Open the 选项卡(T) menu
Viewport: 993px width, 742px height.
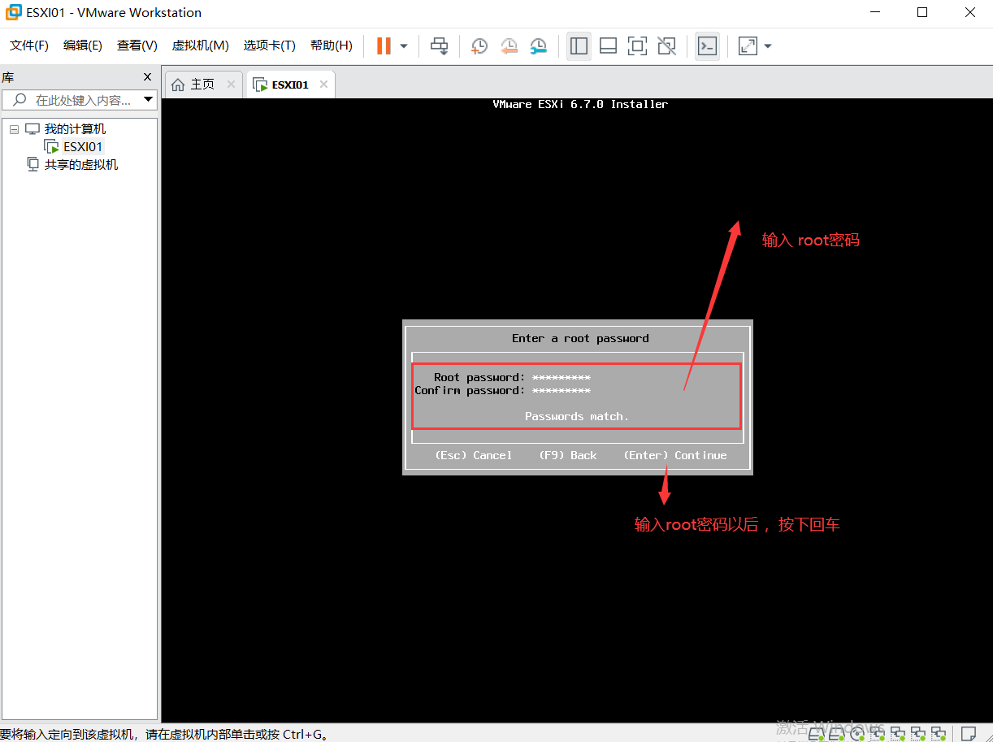pyautogui.click(x=270, y=46)
